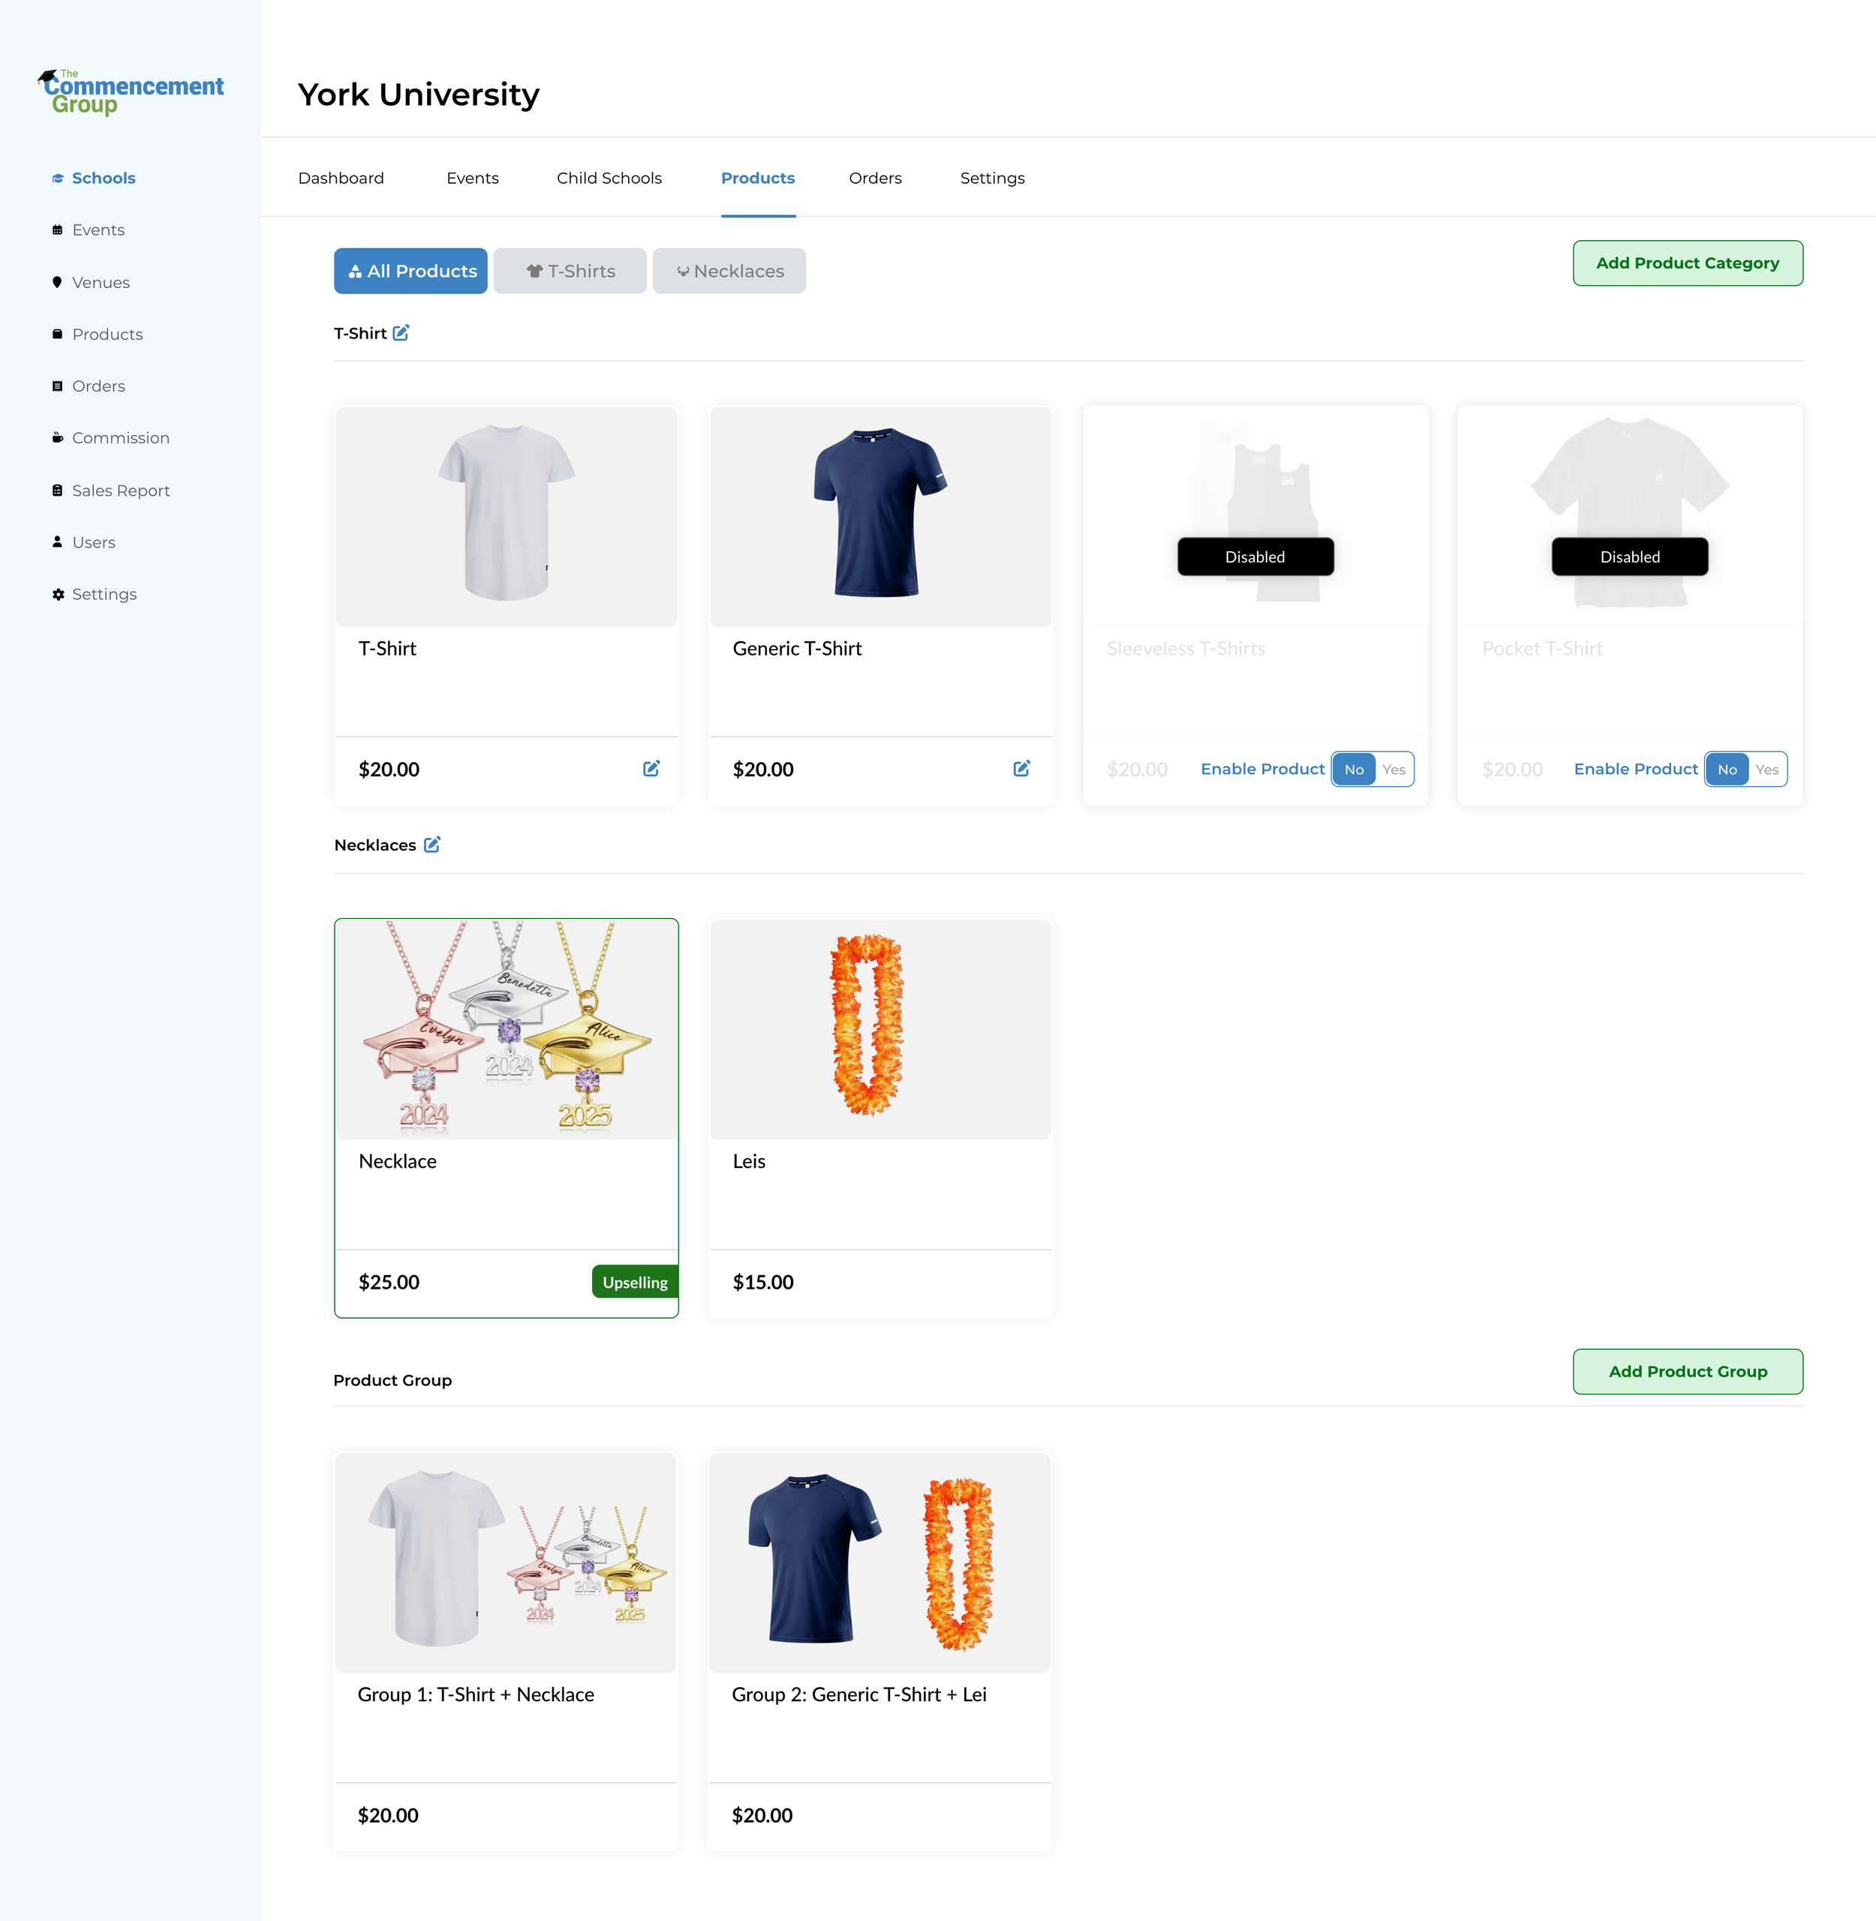Open edit for the Generic T-Shirt product
Screen dimensions: 1876x1921
pos(1023,768)
